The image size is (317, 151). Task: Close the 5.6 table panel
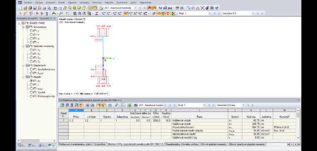coord(299,100)
